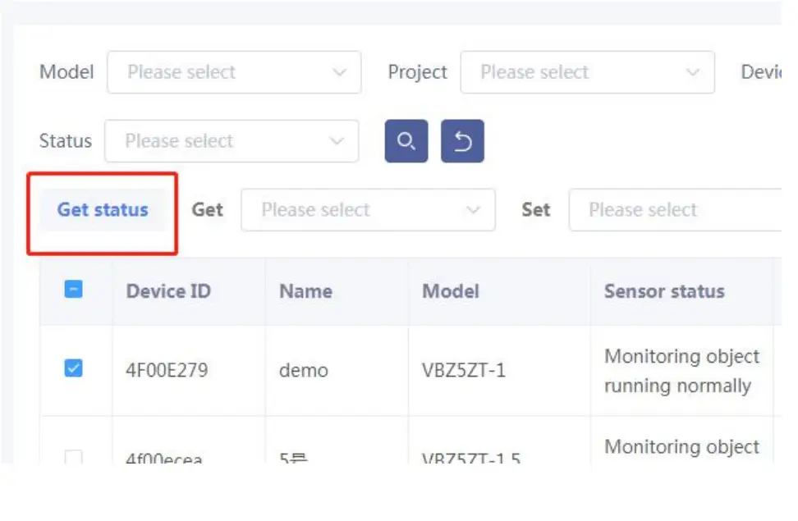Open the Get command dropdown
798x521 pixels.
coord(367,210)
